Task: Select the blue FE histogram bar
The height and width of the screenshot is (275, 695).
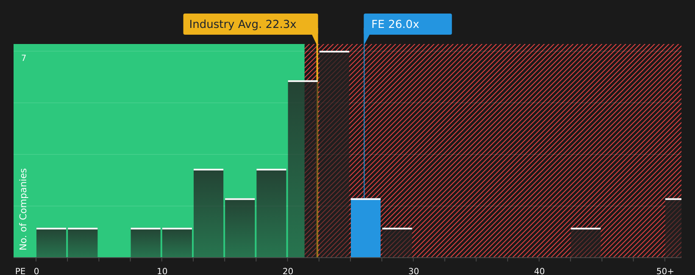Action: [x=366, y=228]
